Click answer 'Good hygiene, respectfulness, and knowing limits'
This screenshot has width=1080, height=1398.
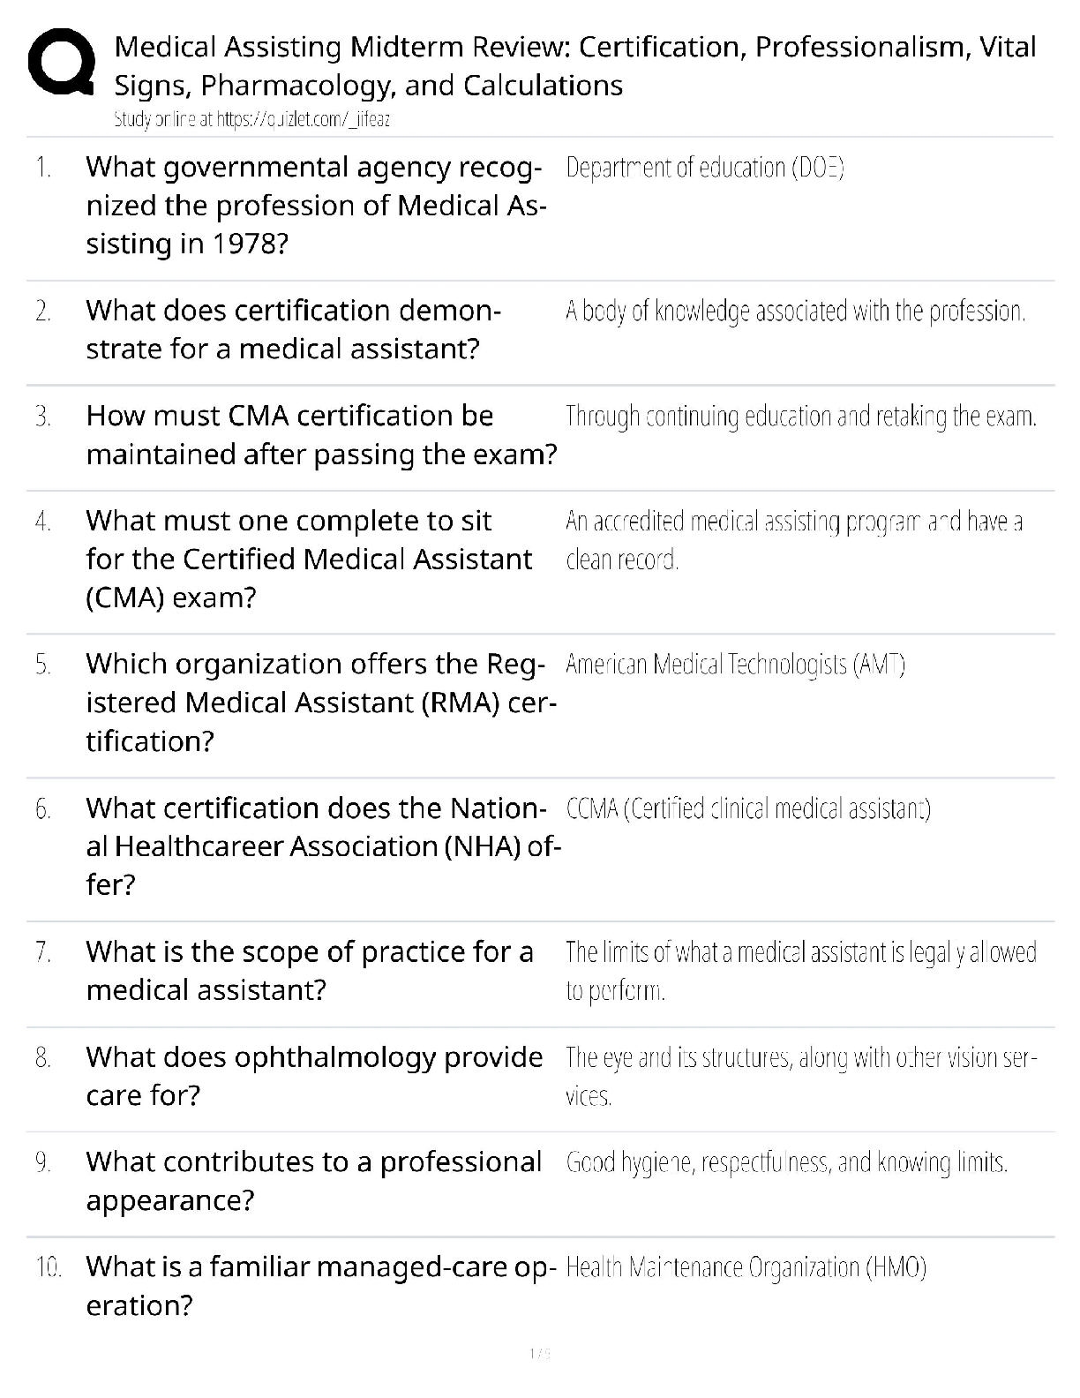click(786, 1162)
